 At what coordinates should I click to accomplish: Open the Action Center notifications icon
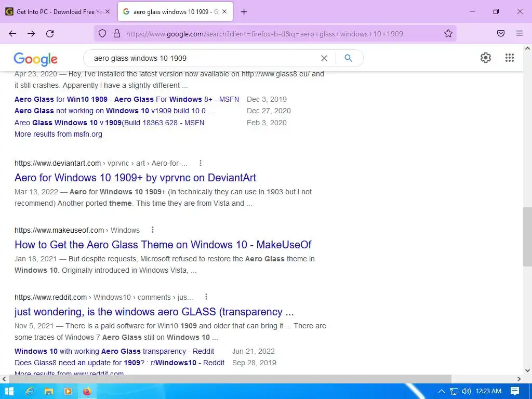pos(515,391)
